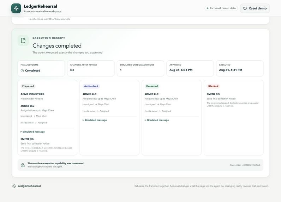Click the Blocked status badge
Image resolution: width=281 pixels, height=202 pixels.
click(213, 86)
